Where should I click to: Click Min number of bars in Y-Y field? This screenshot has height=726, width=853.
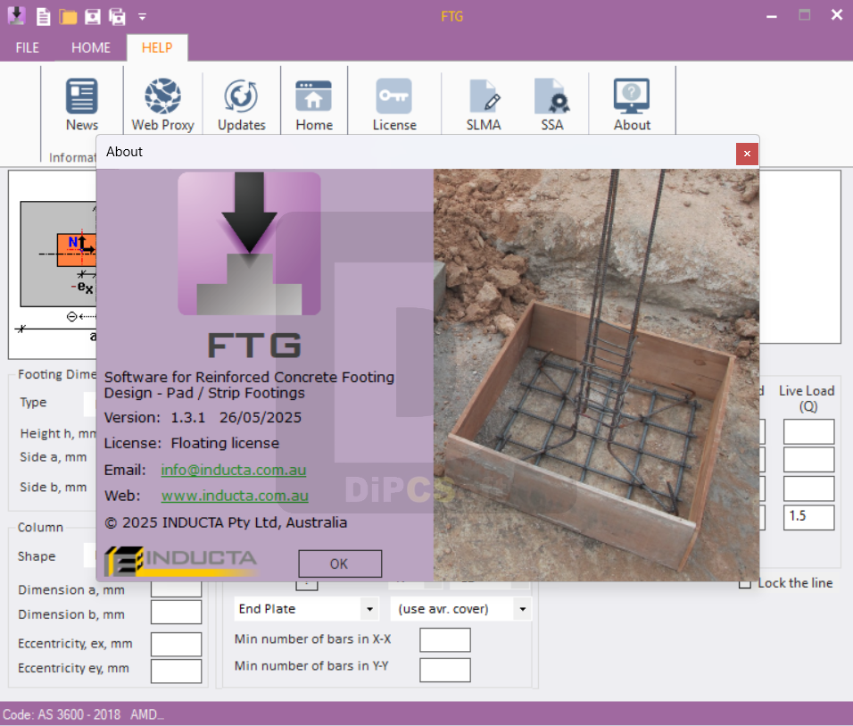[445, 670]
